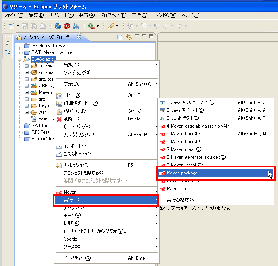
Task: Open the ヘルプ(H) menu
Action: tap(190, 15)
